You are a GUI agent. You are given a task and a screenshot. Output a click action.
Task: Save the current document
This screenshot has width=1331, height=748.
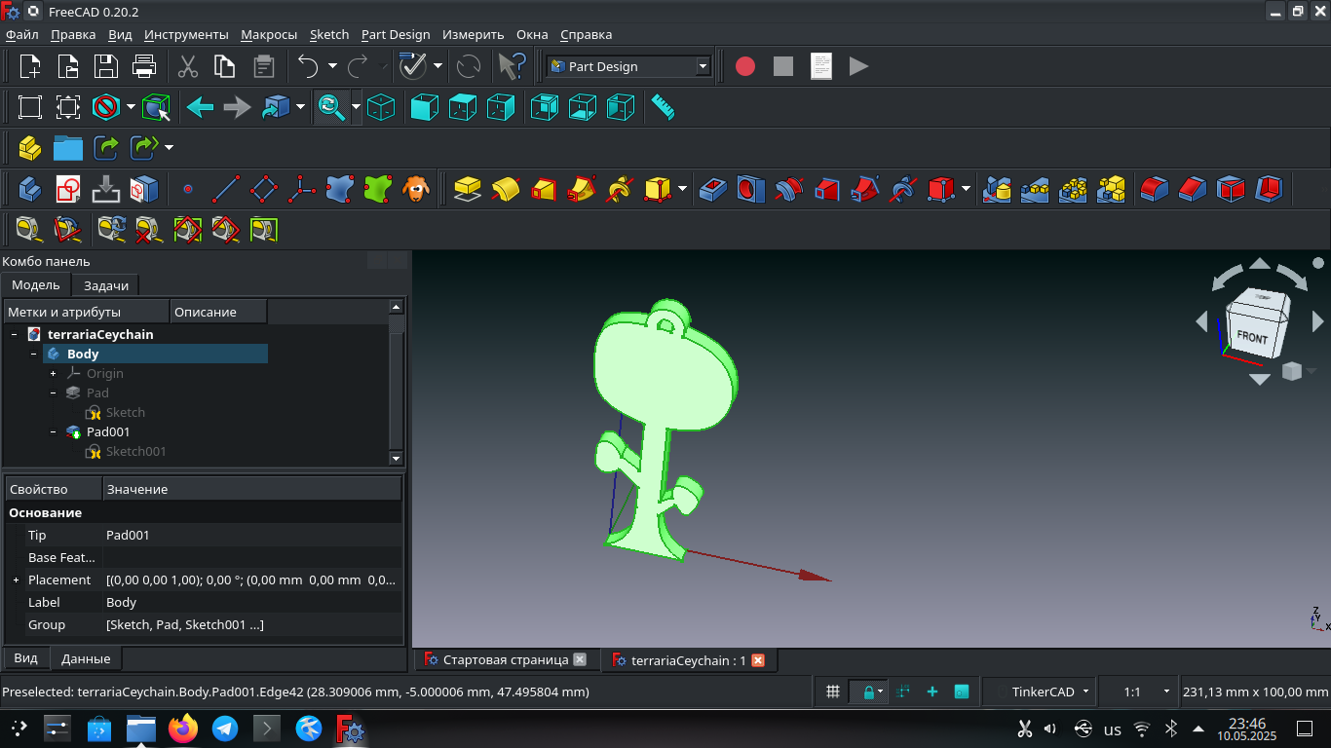106,66
